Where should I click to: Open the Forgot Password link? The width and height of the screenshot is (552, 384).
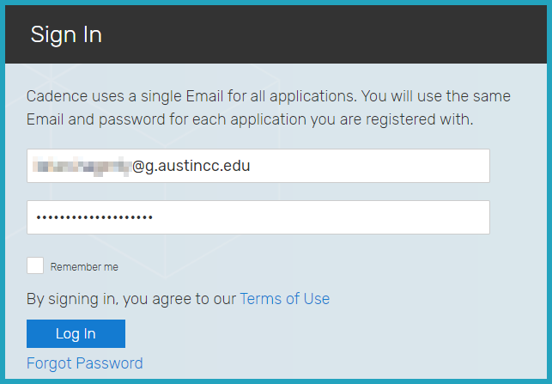(x=84, y=363)
